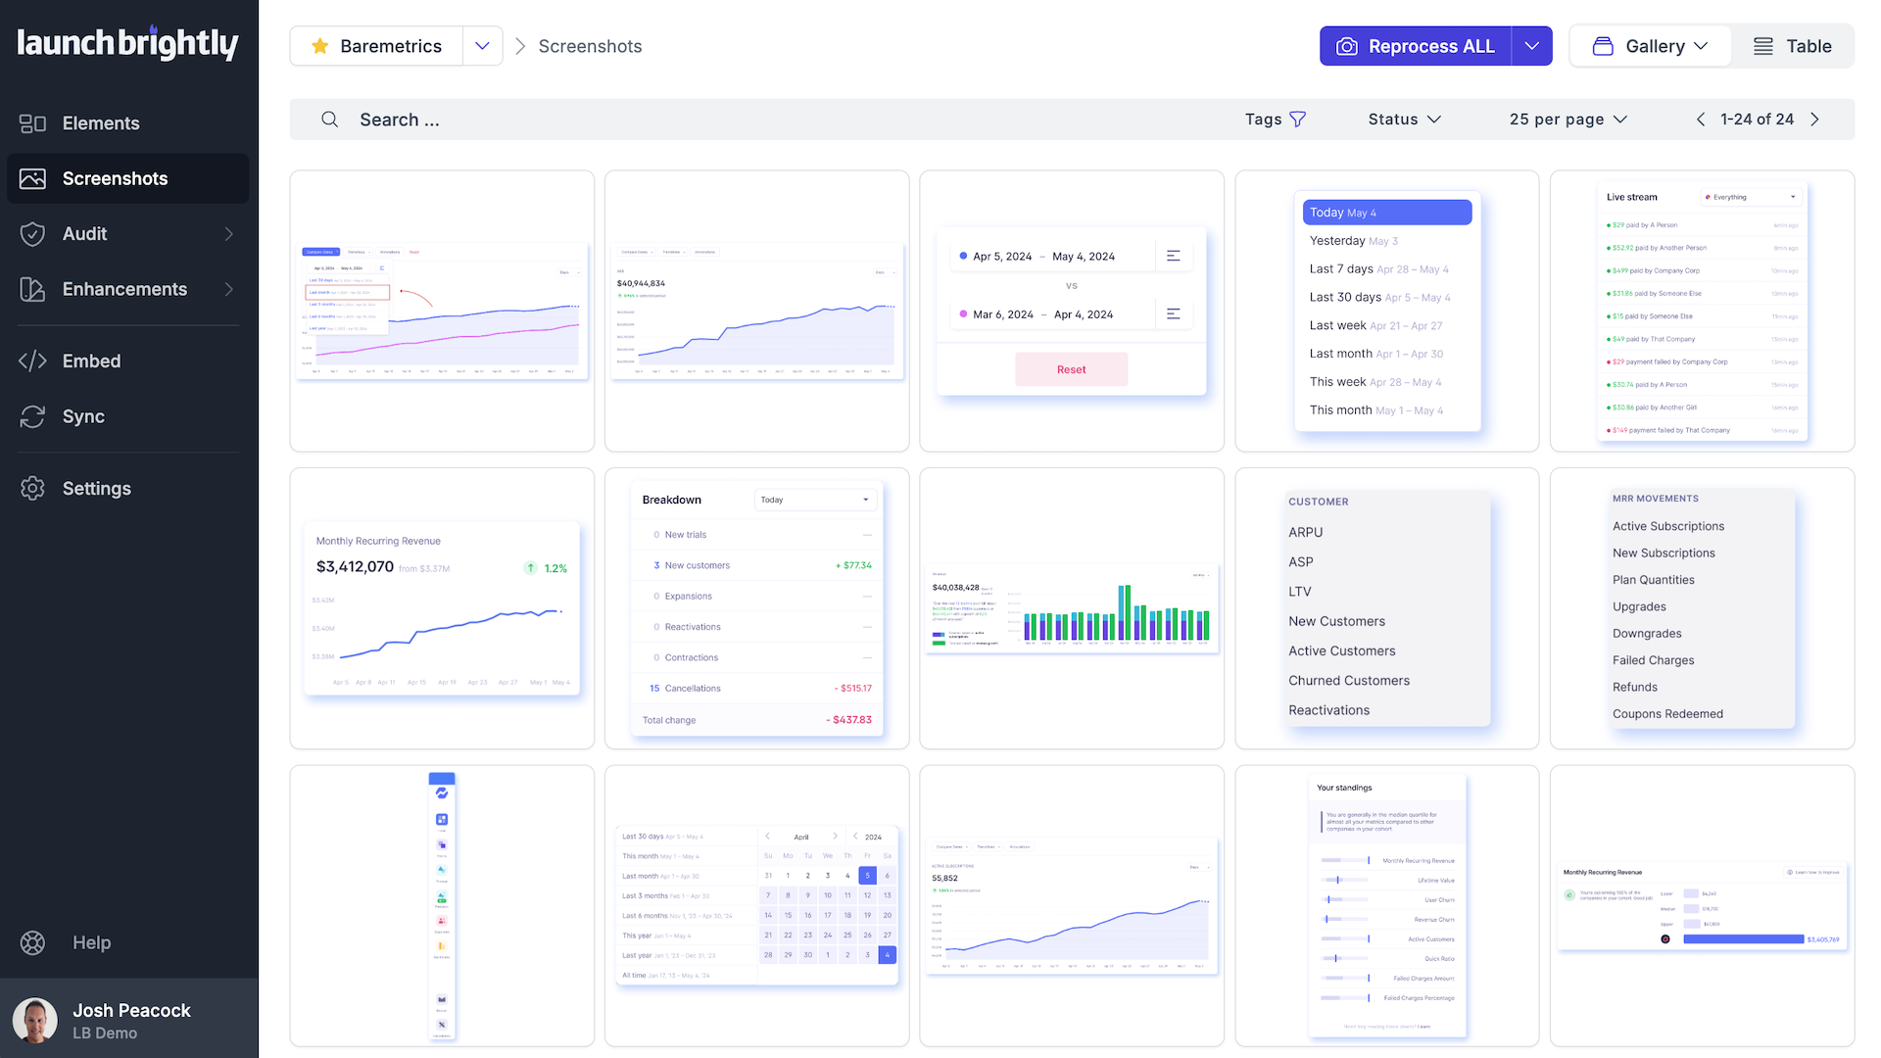Toggle Gallery view
Screen dimensions: 1881x1058
pos(1649,45)
